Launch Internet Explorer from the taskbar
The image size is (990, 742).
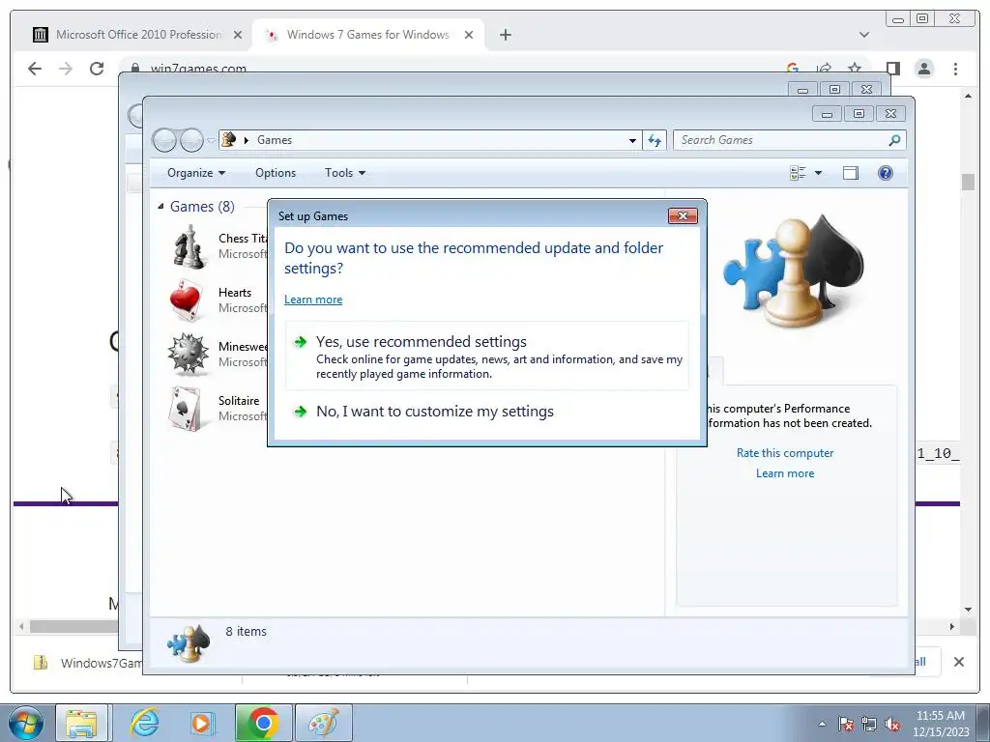pyautogui.click(x=145, y=723)
